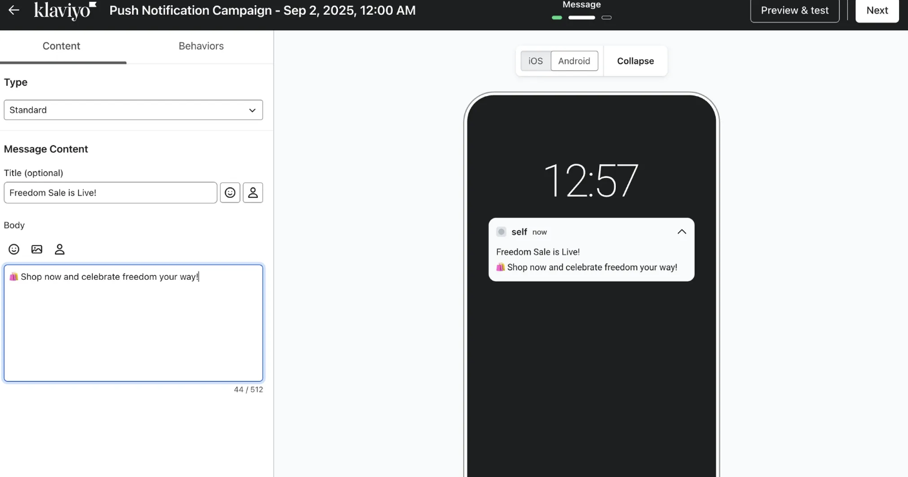Click the Collapse preview button
Image resolution: width=908 pixels, height=477 pixels.
pyautogui.click(x=635, y=61)
